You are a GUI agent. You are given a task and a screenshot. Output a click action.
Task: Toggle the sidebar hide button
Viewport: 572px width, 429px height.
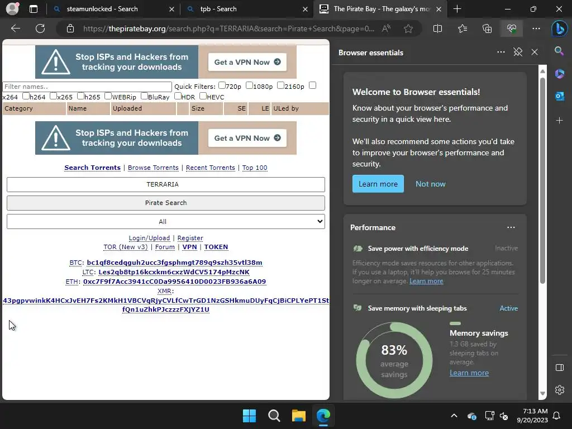(x=559, y=368)
